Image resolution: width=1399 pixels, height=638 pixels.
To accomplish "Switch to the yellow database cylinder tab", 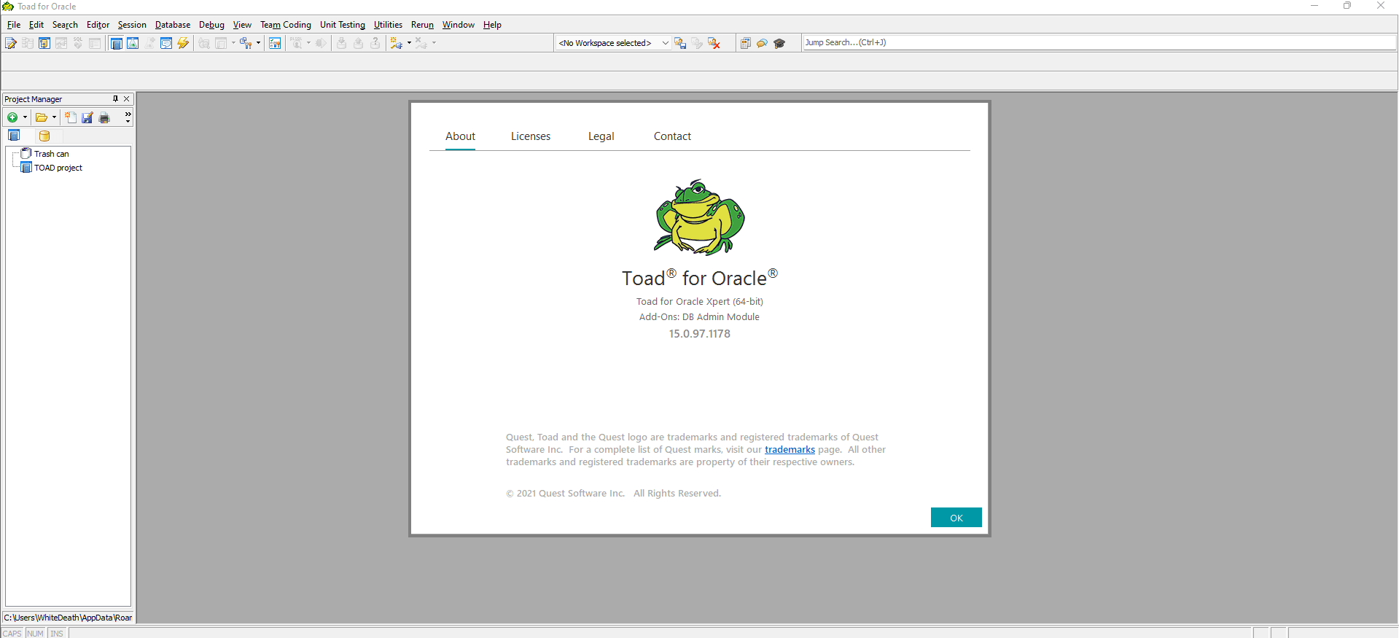I will [44, 136].
